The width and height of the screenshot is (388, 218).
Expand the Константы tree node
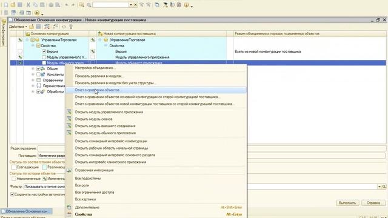33,74
